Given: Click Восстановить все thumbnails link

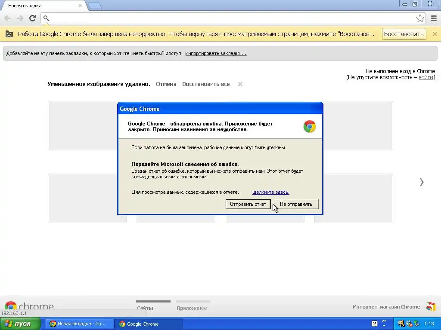Looking at the screenshot, I should [x=206, y=84].
